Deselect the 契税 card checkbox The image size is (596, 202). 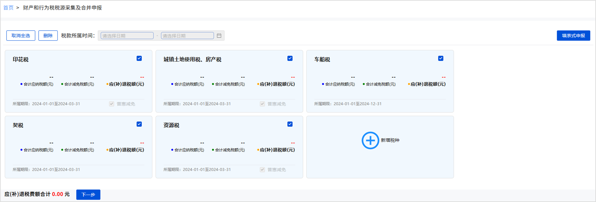tap(139, 124)
